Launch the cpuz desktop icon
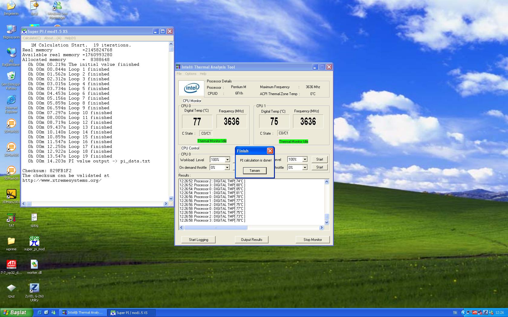Image resolution: width=508 pixels, height=317 pixels. pos(11,291)
